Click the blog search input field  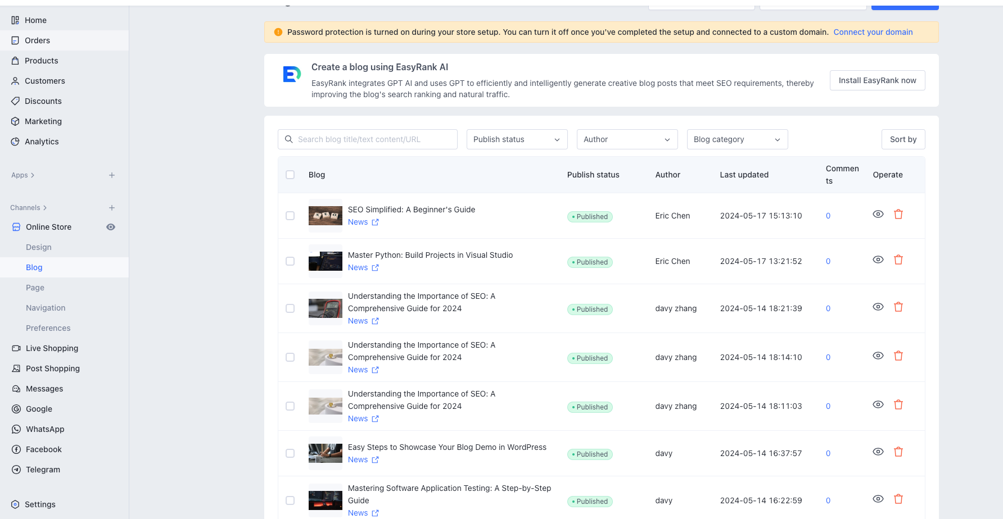click(368, 139)
